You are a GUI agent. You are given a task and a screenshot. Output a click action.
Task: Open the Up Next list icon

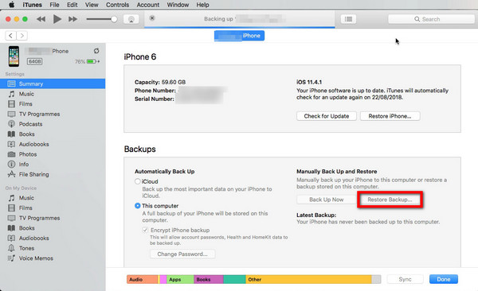click(x=348, y=19)
